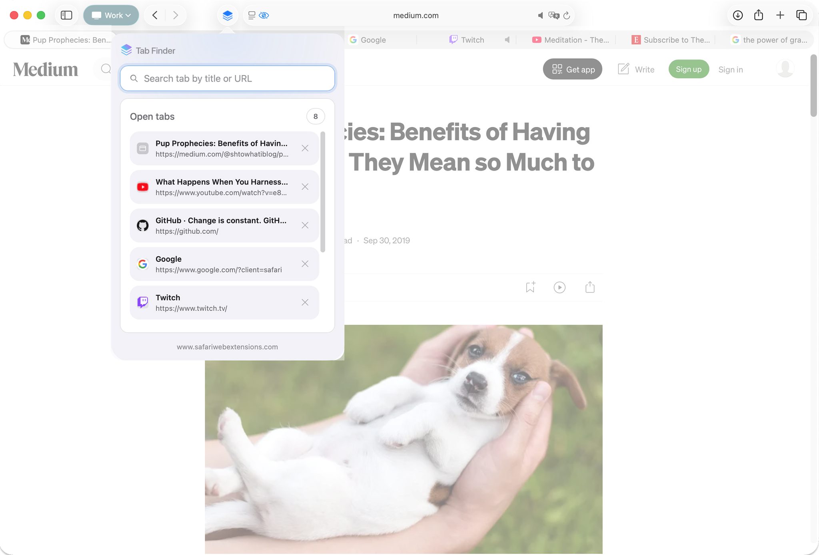
Task: Open the downloads icon in toolbar
Action: 738,15
